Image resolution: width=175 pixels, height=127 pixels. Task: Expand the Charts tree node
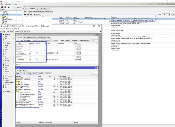pyautogui.click(x=2, y=11)
